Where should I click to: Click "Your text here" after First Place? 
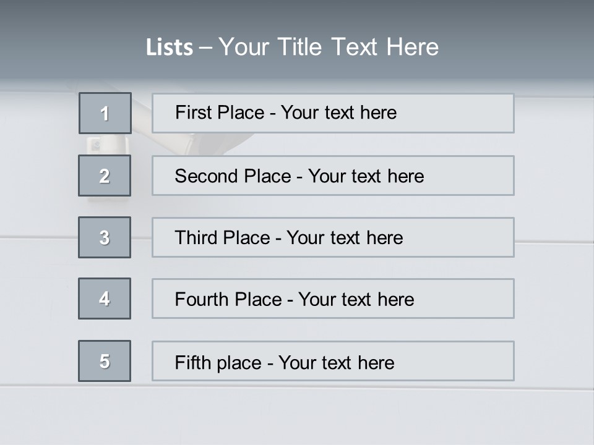point(338,112)
